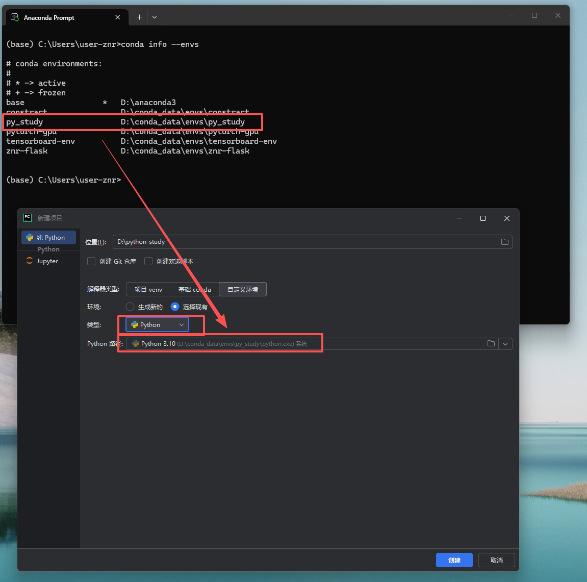Close the 新建项目 dialog
The width and height of the screenshot is (587, 582).
pyautogui.click(x=507, y=218)
